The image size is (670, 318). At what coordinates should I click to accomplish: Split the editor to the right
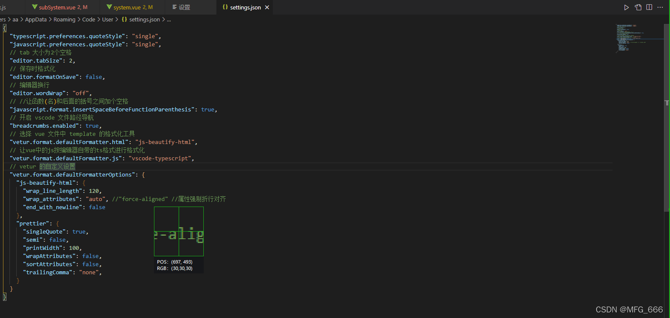coord(649,7)
